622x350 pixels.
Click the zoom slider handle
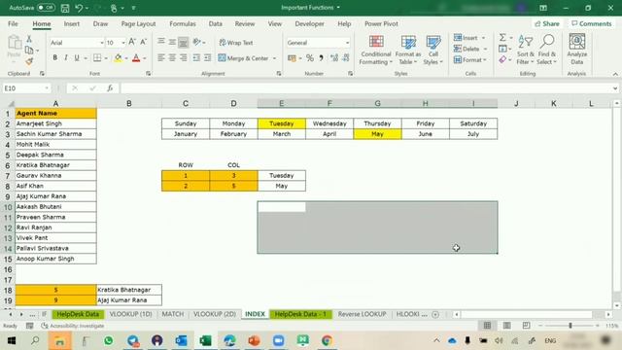pyautogui.click(x=570, y=326)
